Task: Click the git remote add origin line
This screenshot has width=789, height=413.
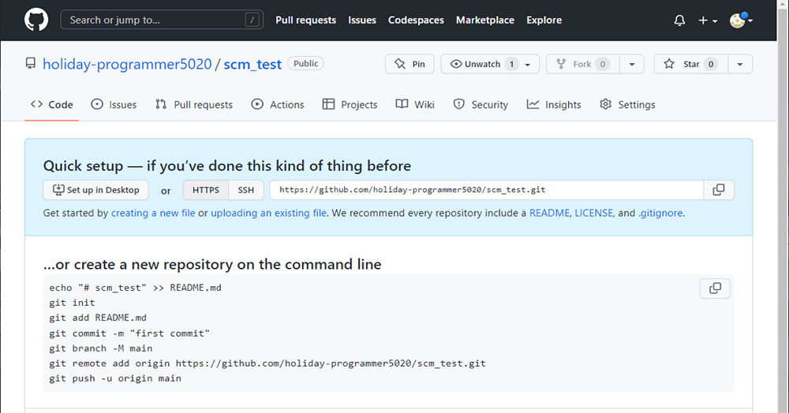Action: click(267, 363)
